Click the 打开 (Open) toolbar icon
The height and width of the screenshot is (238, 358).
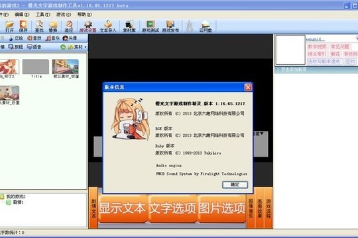click(x=9, y=26)
